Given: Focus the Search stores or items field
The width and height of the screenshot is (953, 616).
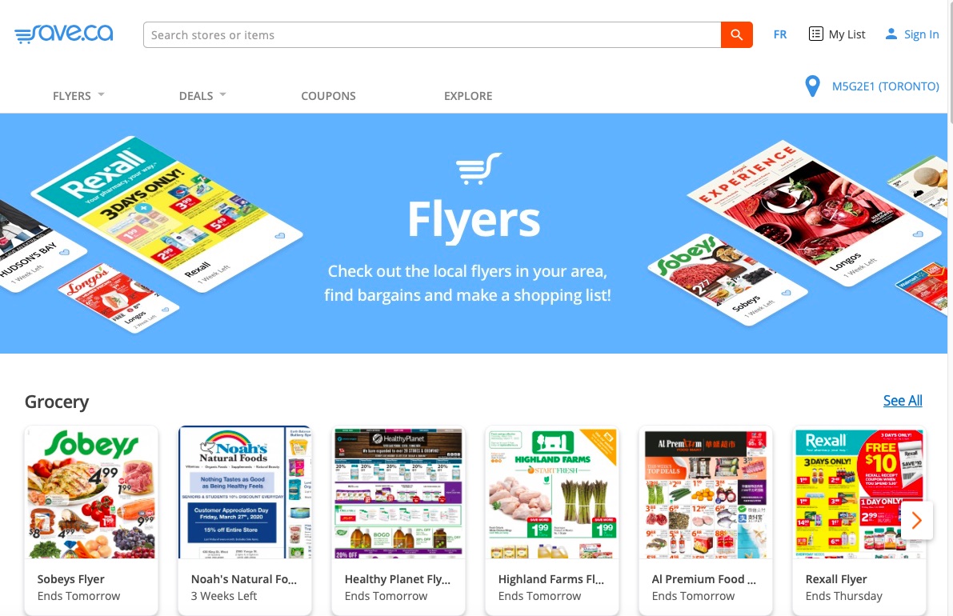Looking at the screenshot, I should [x=432, y=34].
